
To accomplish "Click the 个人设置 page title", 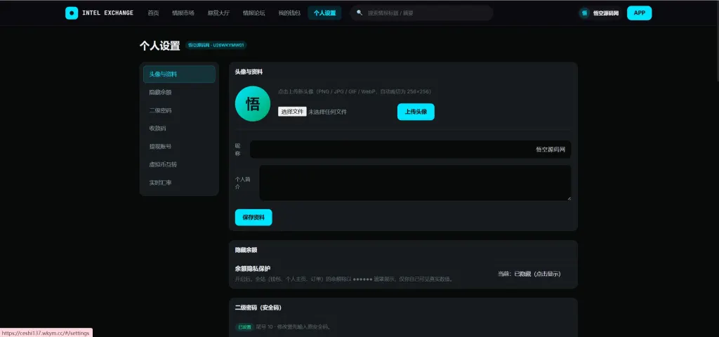I will 160,46.
